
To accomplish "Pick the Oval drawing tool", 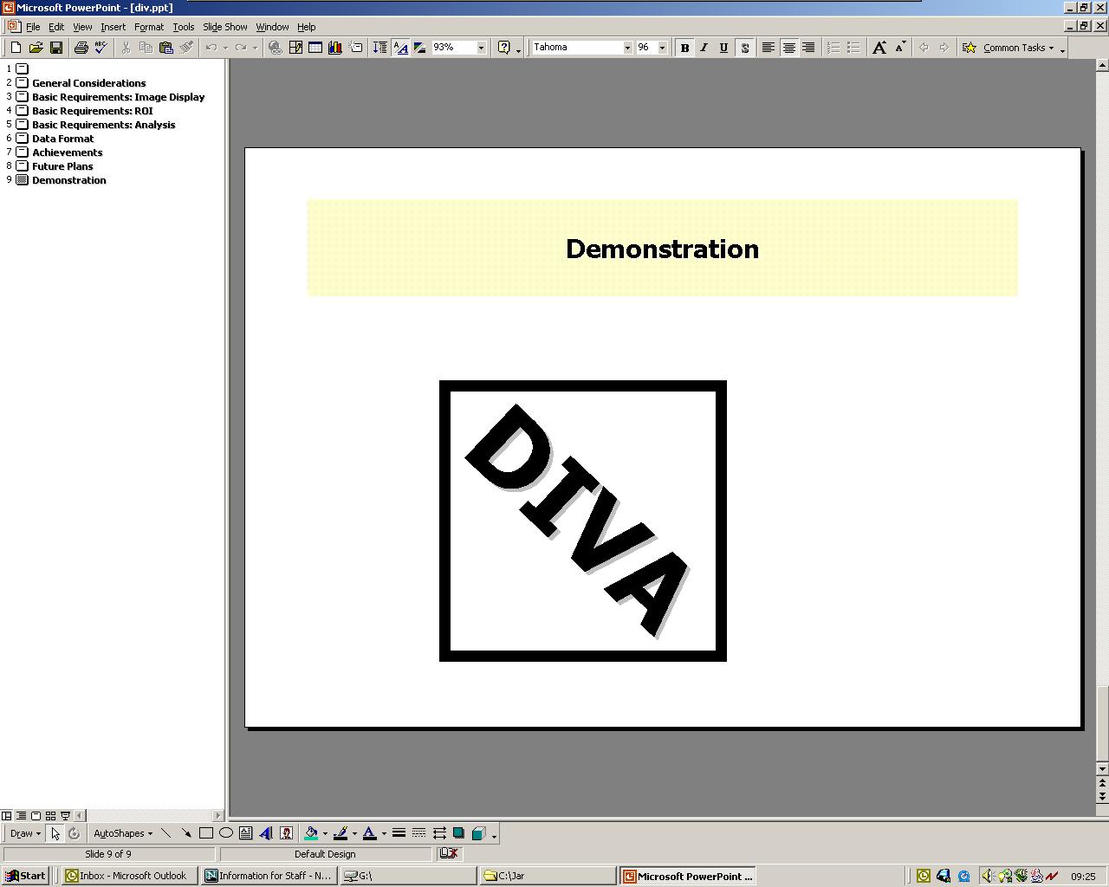I will click(226, 833).
